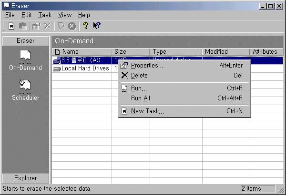The image size is (286, 195).
Task: Click the Run toolbar icon
Action: pos(61,26)
